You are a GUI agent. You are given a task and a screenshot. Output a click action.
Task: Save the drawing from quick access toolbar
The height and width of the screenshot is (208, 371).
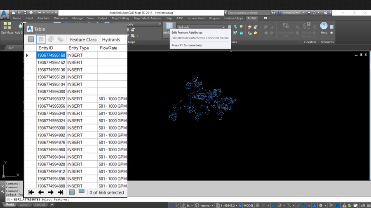[x=25, y=13]
